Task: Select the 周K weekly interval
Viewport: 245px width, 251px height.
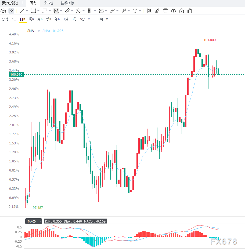Action: 32,19
